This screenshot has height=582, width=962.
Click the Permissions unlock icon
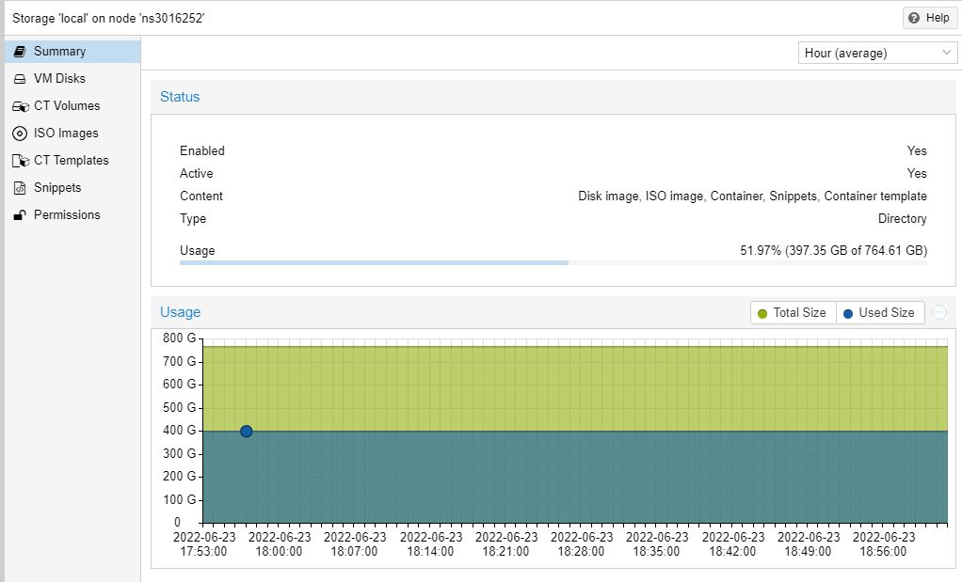pyautogui.click(x=19, y=215)
